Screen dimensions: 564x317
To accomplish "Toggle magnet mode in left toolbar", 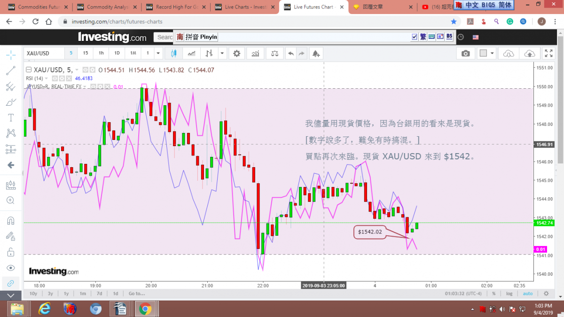I will tap(10, 220).
